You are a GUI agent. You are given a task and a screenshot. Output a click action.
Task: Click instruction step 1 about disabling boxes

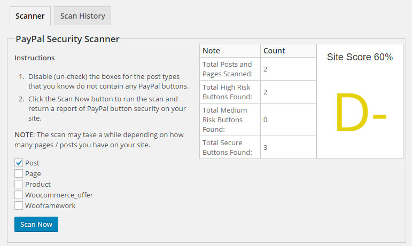pos(108,81)
